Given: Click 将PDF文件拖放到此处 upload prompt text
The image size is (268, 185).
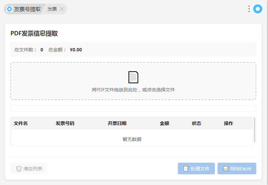Looking at the screenshot, I should click(133, 90).
